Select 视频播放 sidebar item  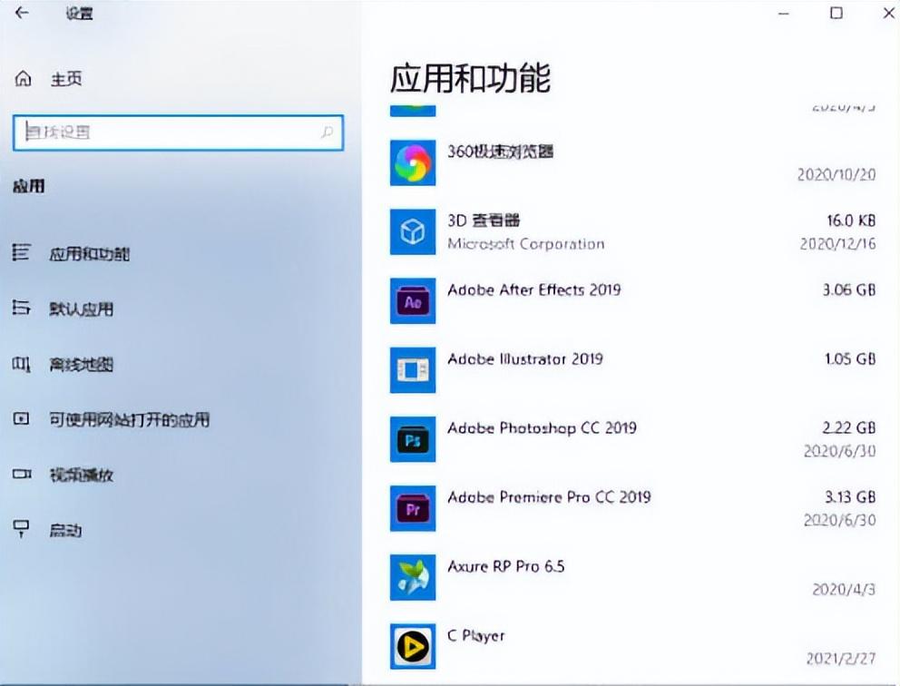[81, 475]
